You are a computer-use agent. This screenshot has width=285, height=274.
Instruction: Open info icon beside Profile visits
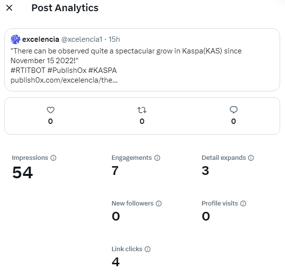coord(243,203)
